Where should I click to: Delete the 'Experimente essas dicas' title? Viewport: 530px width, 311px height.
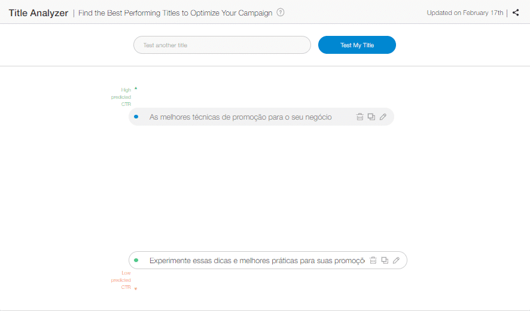373,260
